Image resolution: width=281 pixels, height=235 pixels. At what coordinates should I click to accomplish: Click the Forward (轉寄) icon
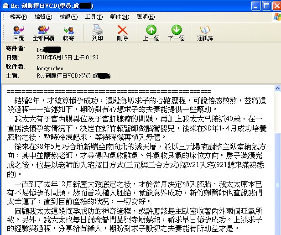click(68, 33)
